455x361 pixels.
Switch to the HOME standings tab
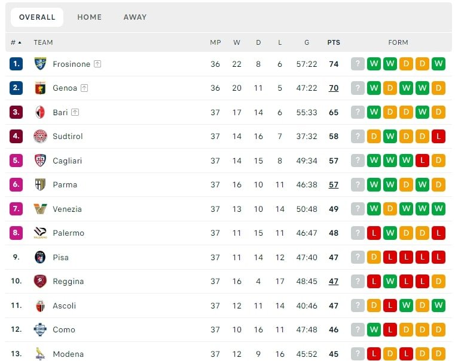click(x=89, y=17)
